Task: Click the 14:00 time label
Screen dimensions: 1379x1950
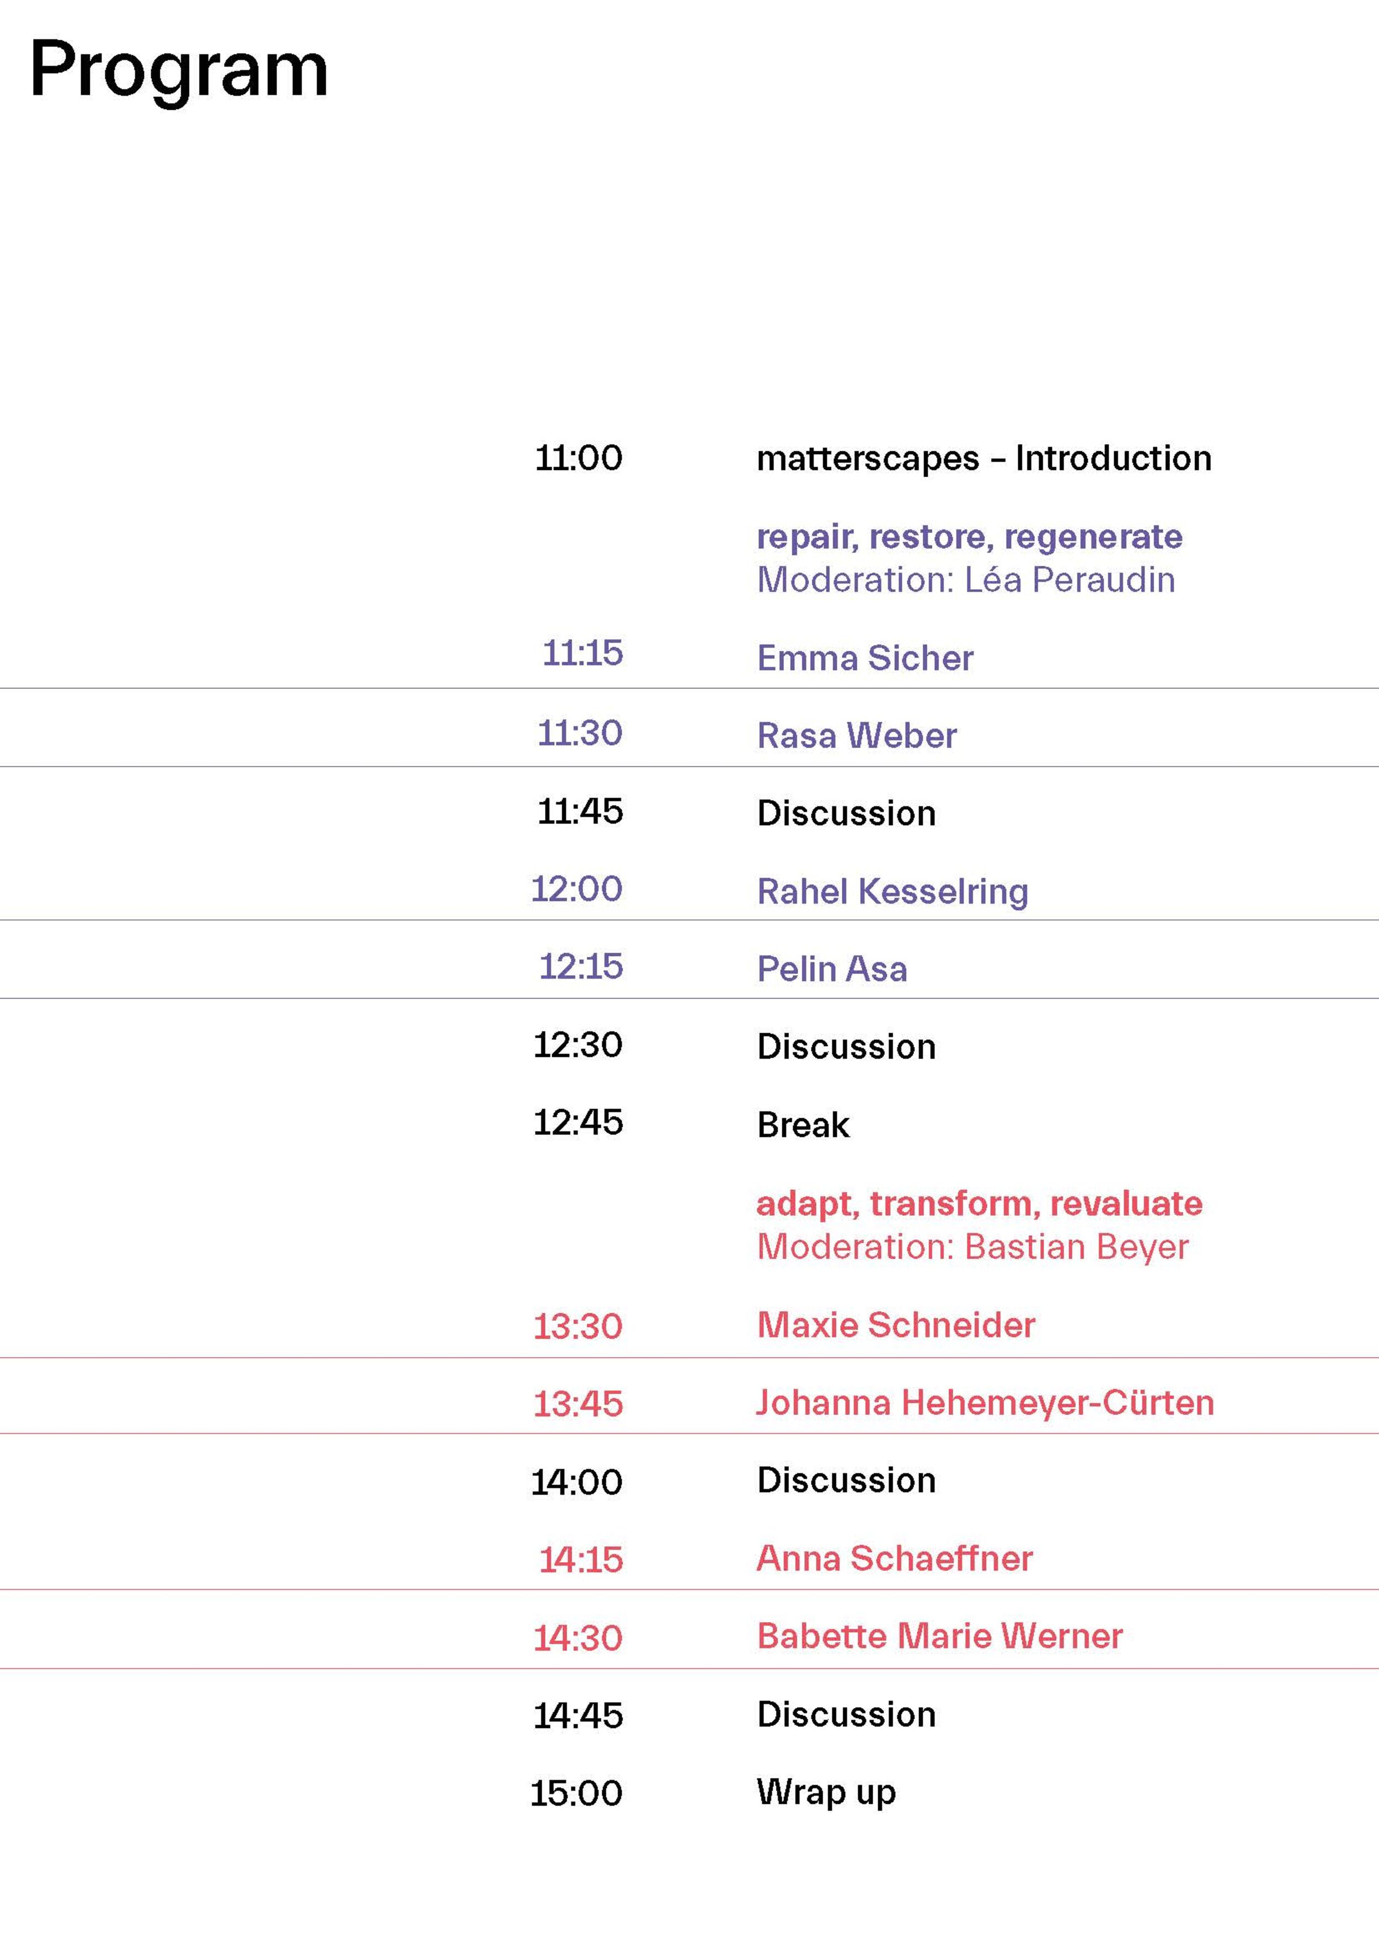Action: click(x=576, y=1483)
